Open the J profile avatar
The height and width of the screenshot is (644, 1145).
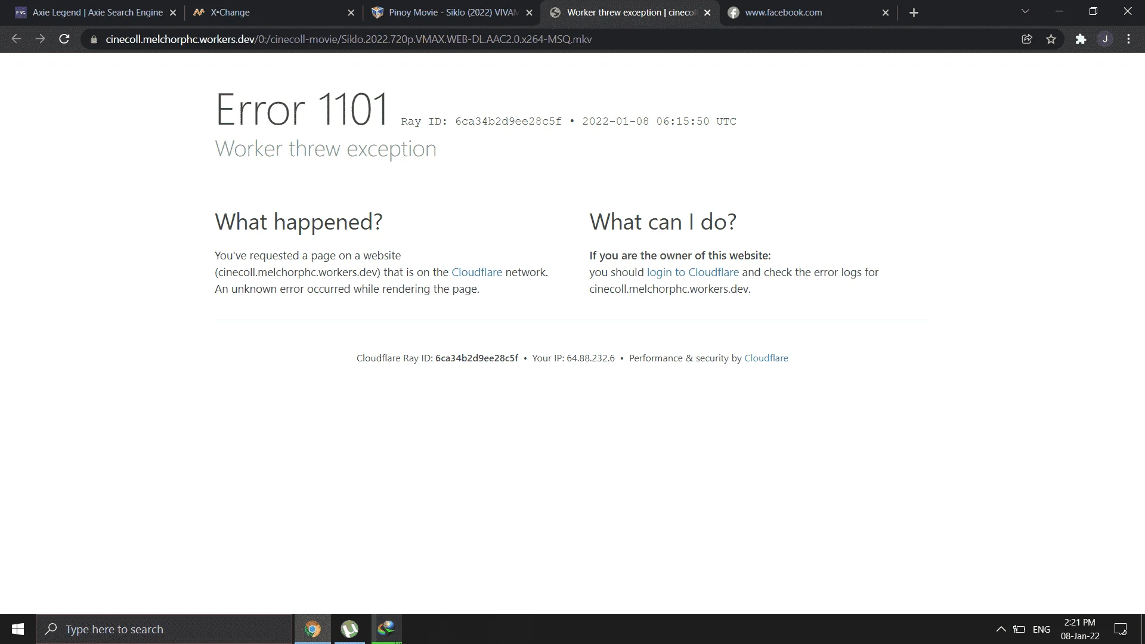point(1105,39)
